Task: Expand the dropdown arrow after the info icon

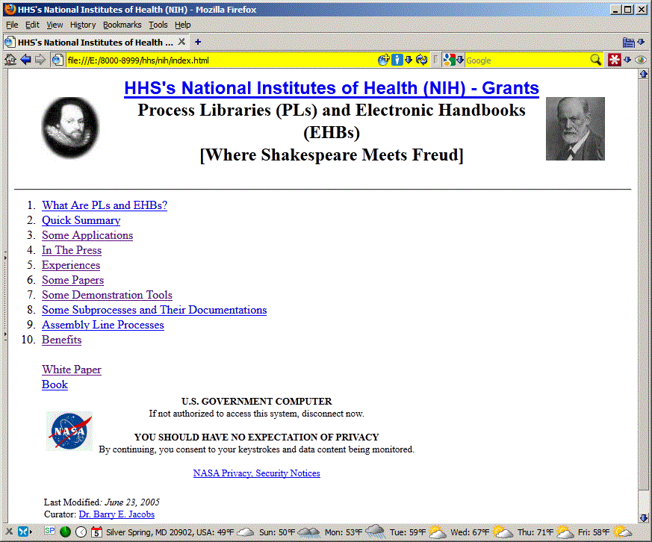Action: 409,60
